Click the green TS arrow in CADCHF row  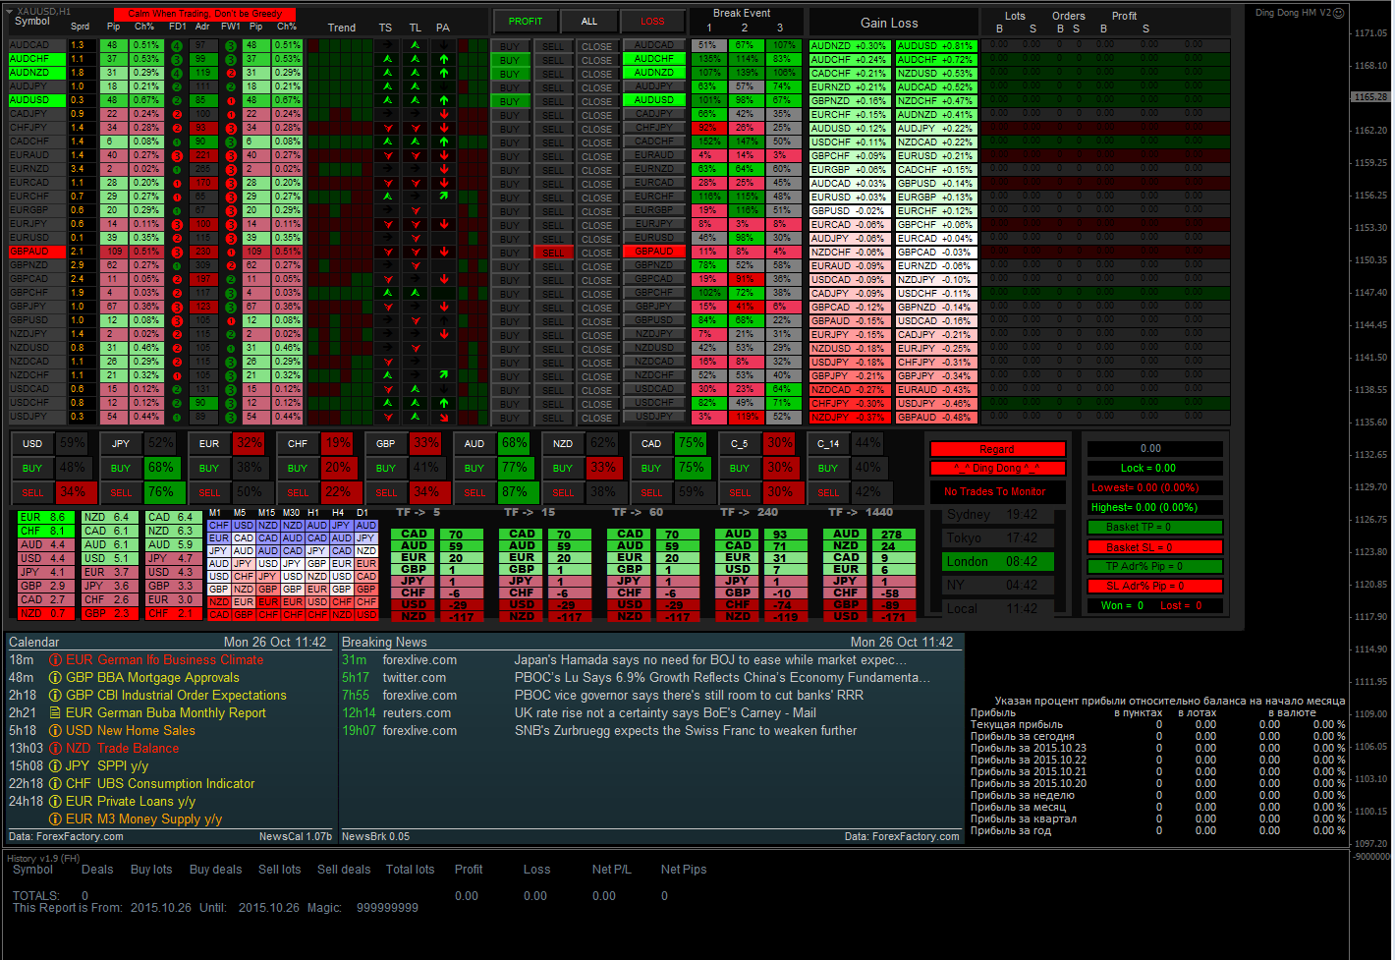coord(388,141)
